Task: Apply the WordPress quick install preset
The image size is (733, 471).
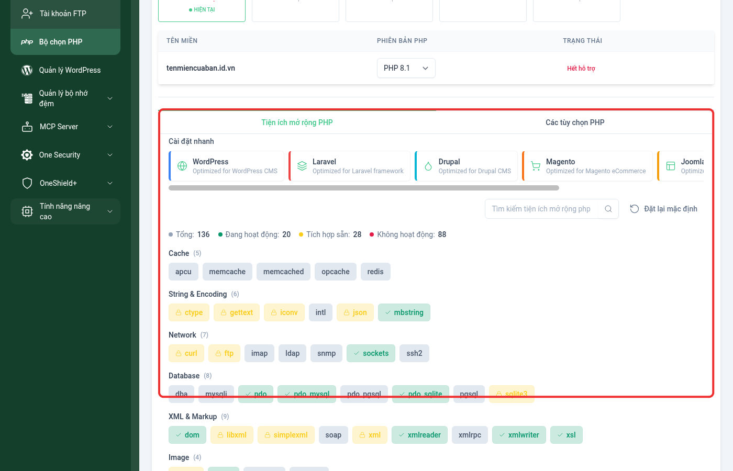Action: click(226, 166)
